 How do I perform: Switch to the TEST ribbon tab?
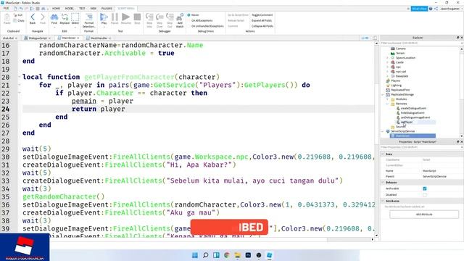[82, 8]
